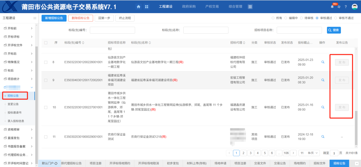
Task: Click the magnifier view icon in row 11
Action: click(x=323, y=137)
